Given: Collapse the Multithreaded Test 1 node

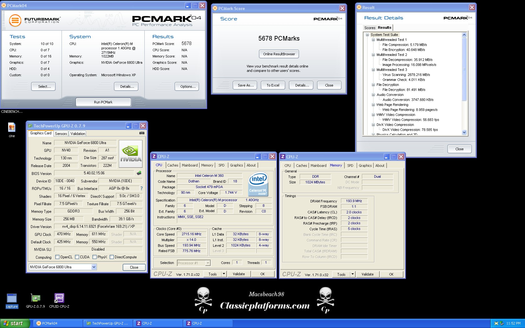Looking at the screenshot, I should tap(373, 40).
